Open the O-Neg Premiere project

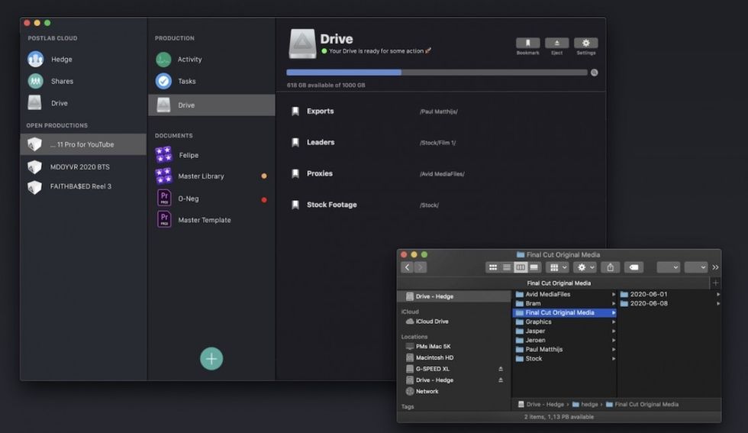pyautogui.click(x=188, y=199)
